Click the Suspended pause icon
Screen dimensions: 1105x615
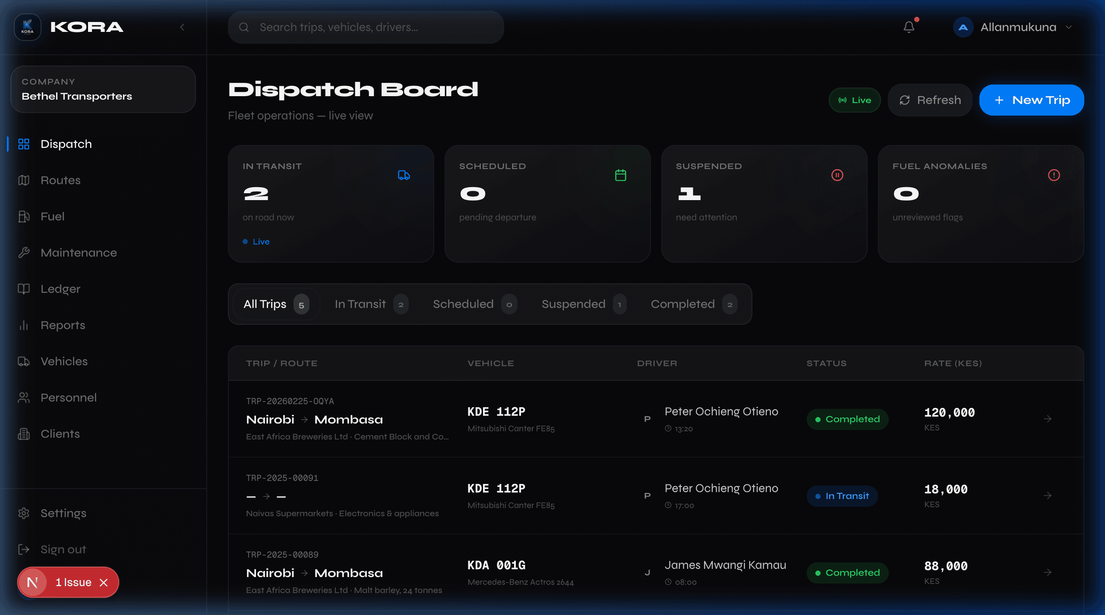pos(837,175)
